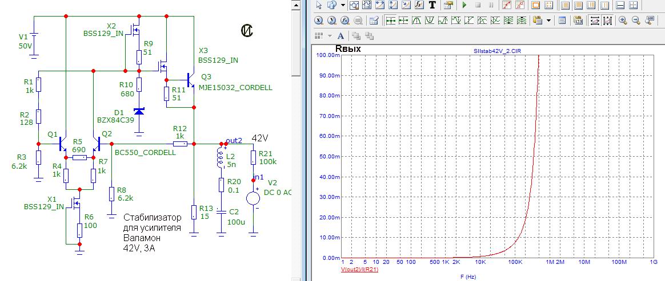Expand the clipboard paste options dropdown arrow
The height and width of the screenshot is (281, 665).
coord(548,21)
